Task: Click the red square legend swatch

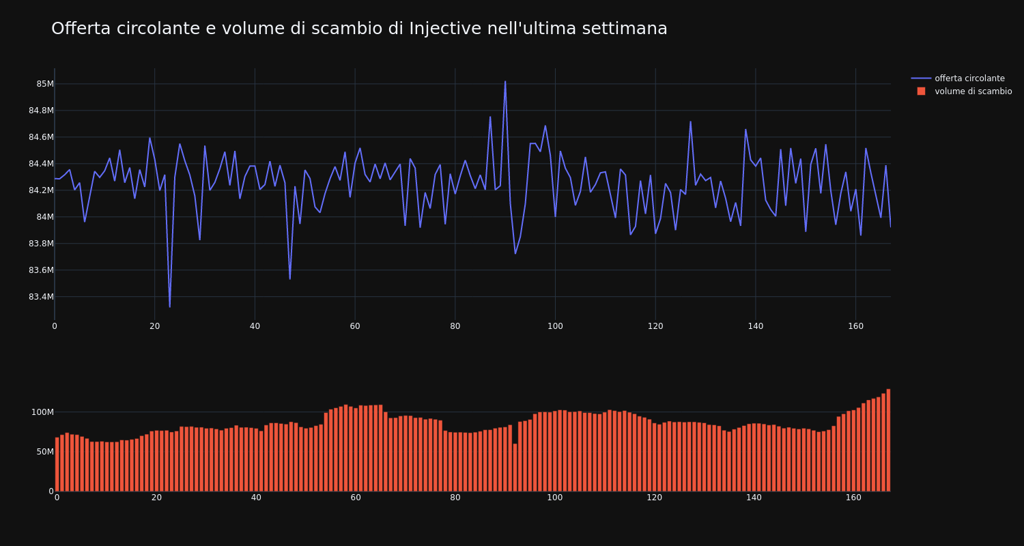Action: point(921,91)
